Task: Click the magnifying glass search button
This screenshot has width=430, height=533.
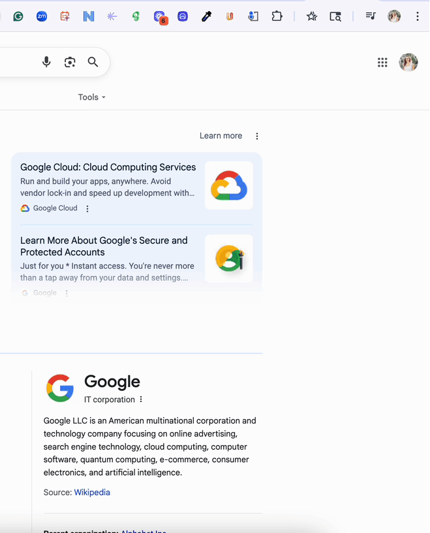Action: pos(93,62)
